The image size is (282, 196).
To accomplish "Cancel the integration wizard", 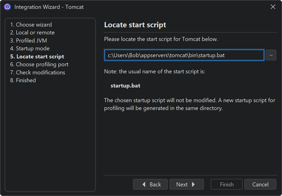I will click(260, 184).
